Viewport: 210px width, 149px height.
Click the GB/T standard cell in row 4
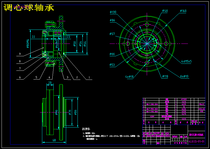tap(152, 111)
